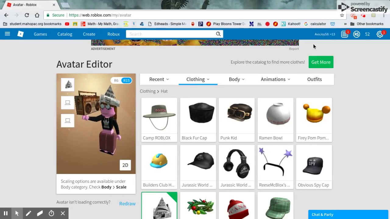This screenshot has height=219, width=390.
Task: Select the Black Fur Cap hat
Action: point(198,120)
